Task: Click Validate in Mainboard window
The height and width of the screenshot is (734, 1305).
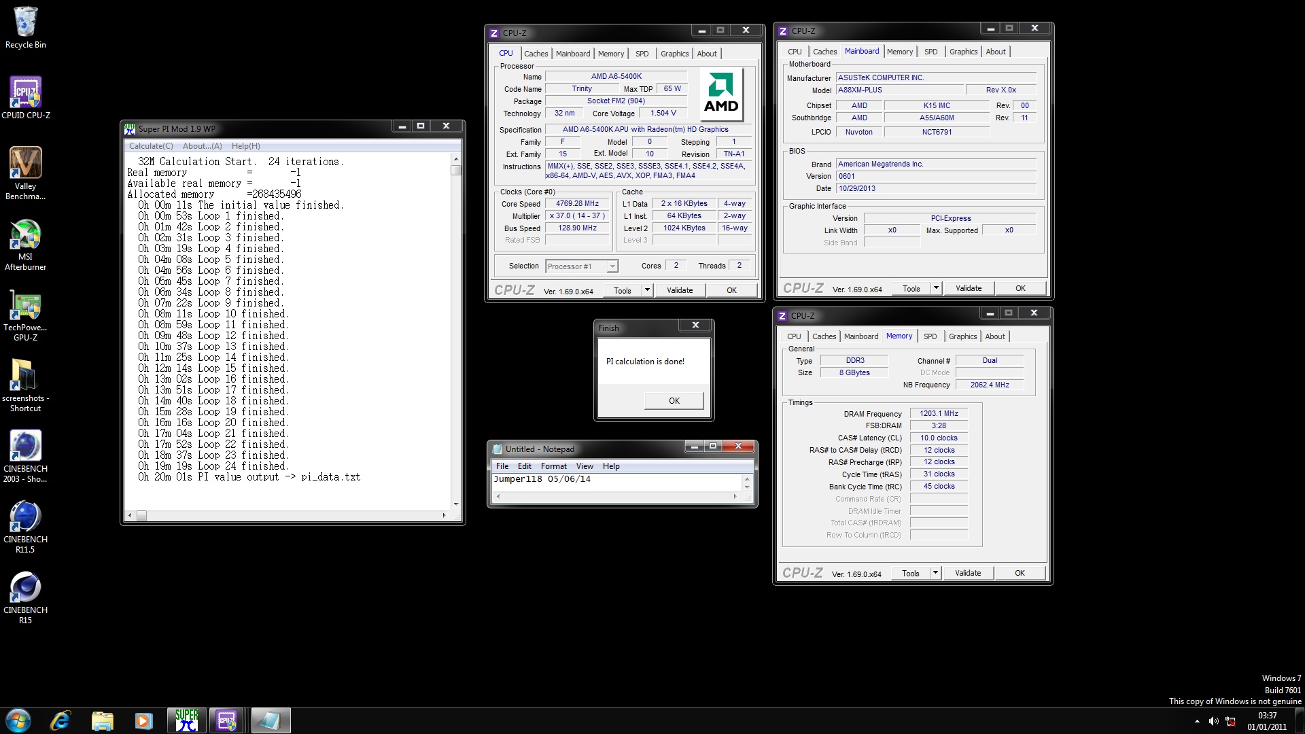Action: pos(969,288)
